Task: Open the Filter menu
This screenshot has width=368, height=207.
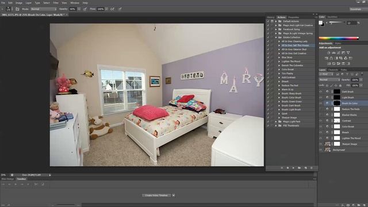Action: tap(56, 3)
